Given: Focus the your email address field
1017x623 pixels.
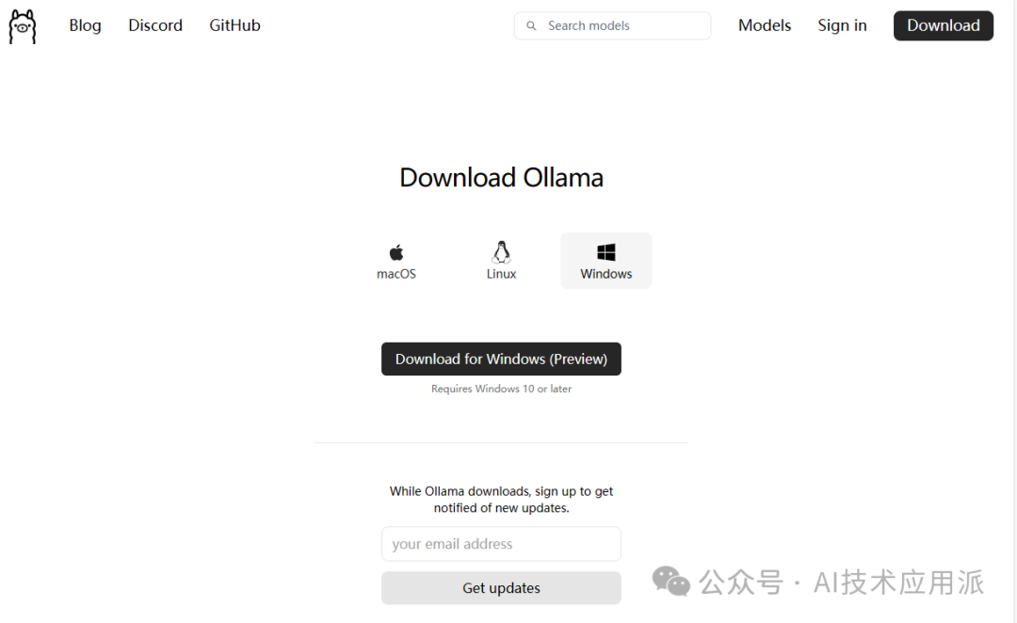Looking at the screenshot, I should pyautogui.click(x=501, y=544).
